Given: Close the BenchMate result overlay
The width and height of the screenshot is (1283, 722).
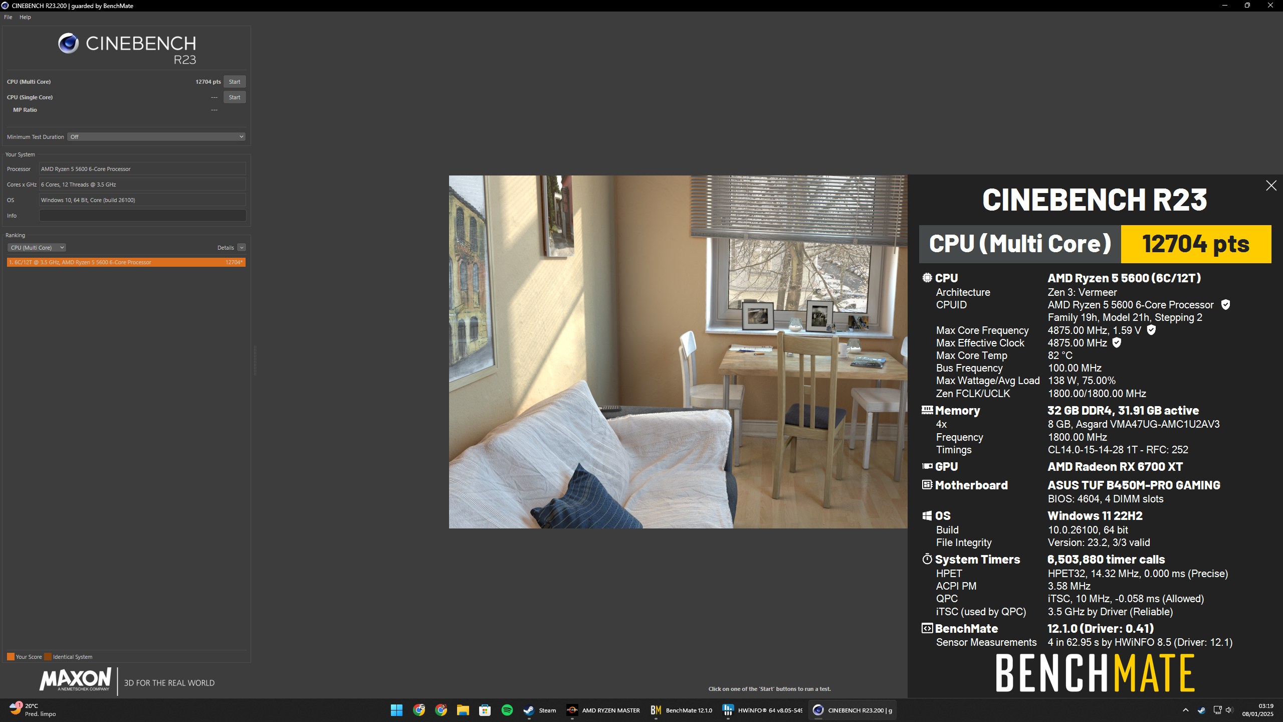Looking at the screenshot, I should (1271, 186).
